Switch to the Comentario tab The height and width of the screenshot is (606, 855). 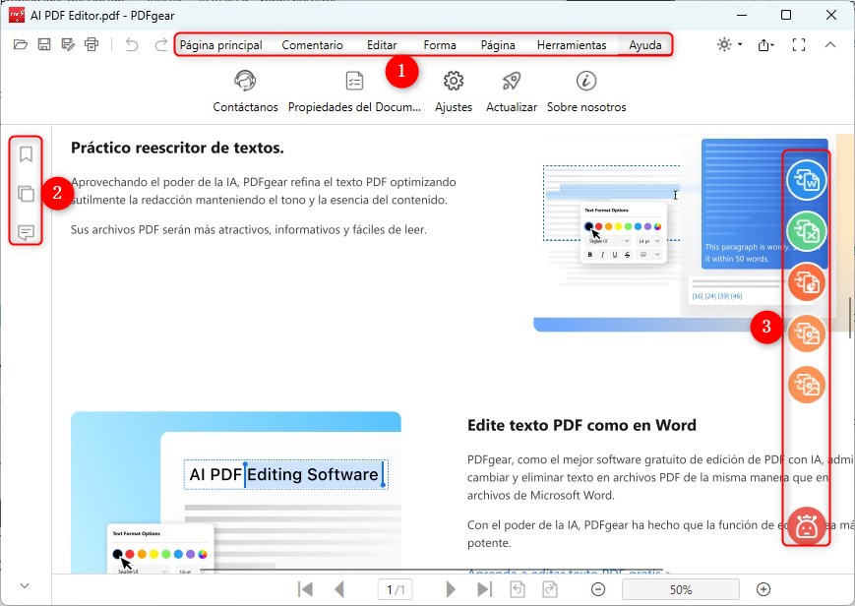pyautogui.click(x=312, y=45)
